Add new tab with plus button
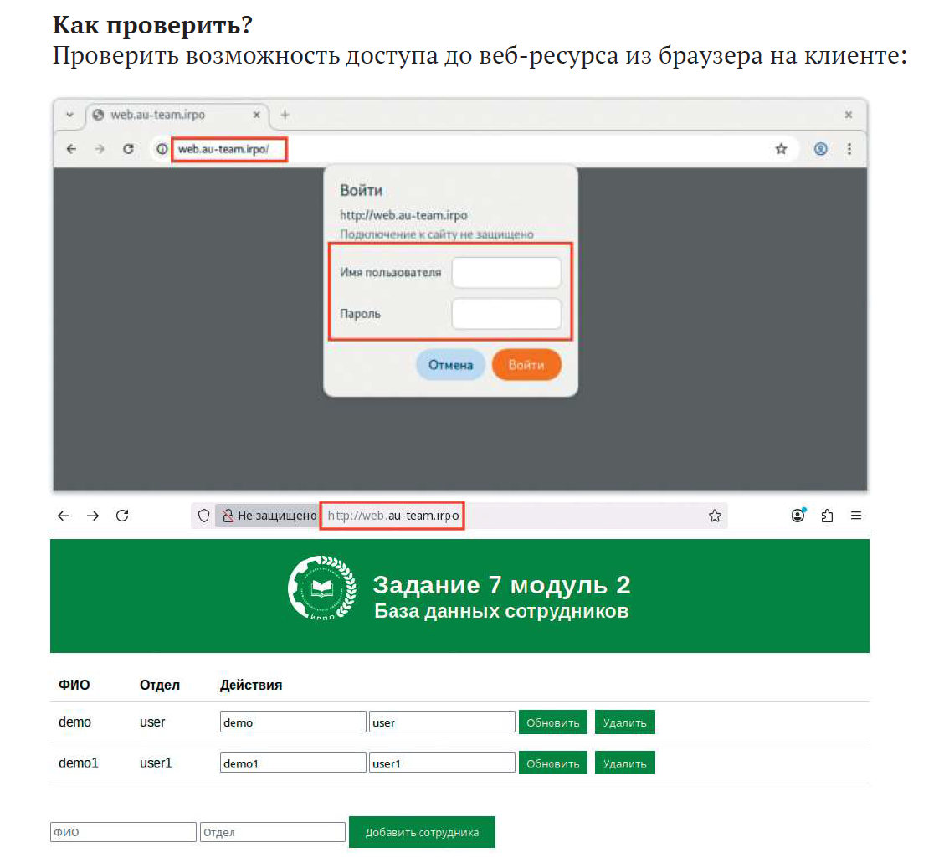The image size is (944, 868). [x=285, y=115]
